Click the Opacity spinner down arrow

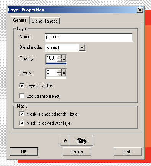coord(59,60)
